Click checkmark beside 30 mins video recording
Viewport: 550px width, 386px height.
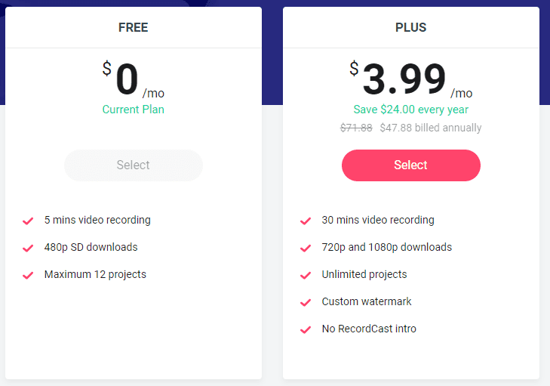(x=306, y=221)
